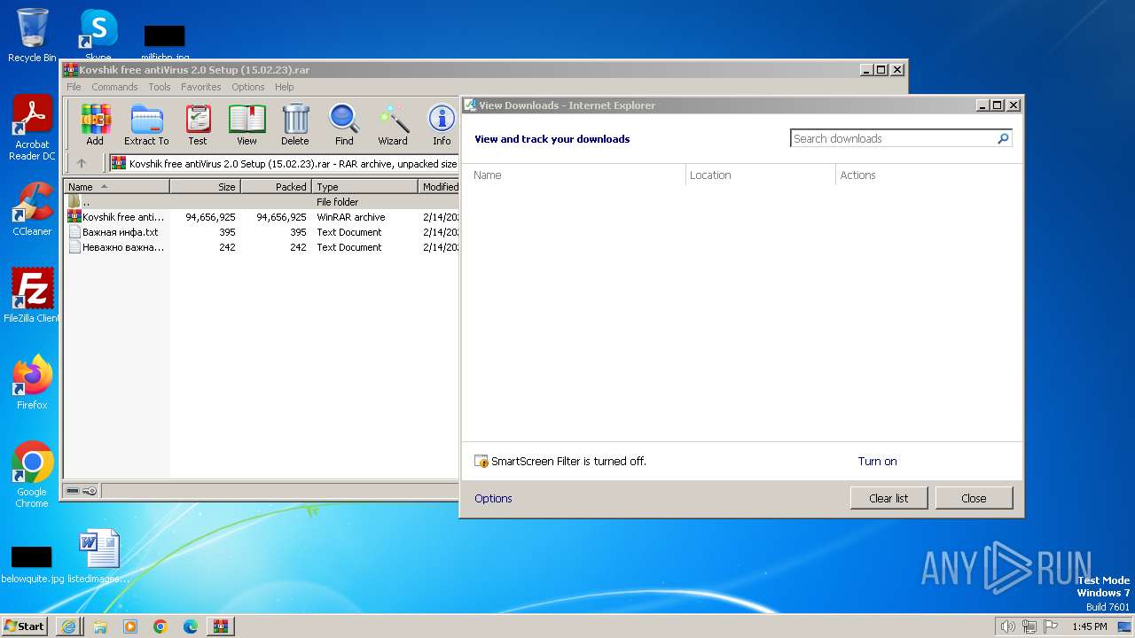Open the Wizard tool in WinRAR

pyautogui.click(x=393, y=124)
